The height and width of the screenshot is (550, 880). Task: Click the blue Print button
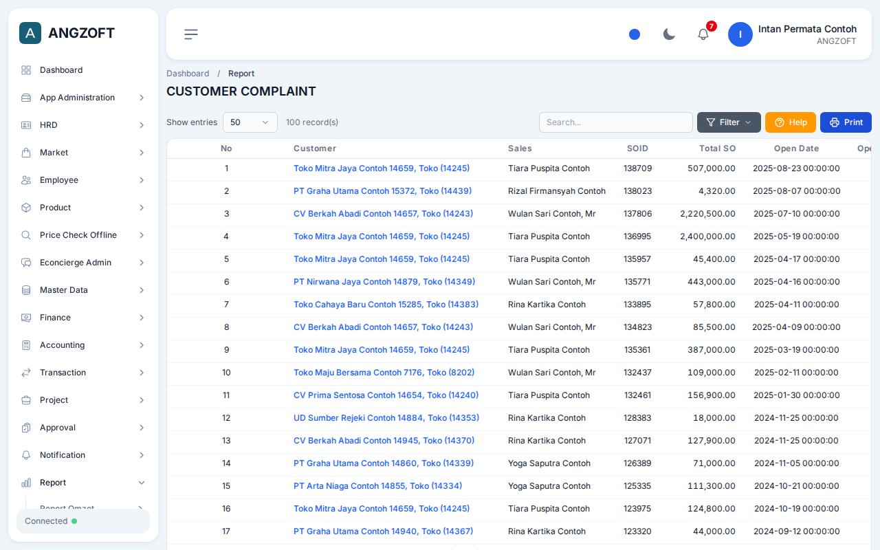[x=846, y=122]
